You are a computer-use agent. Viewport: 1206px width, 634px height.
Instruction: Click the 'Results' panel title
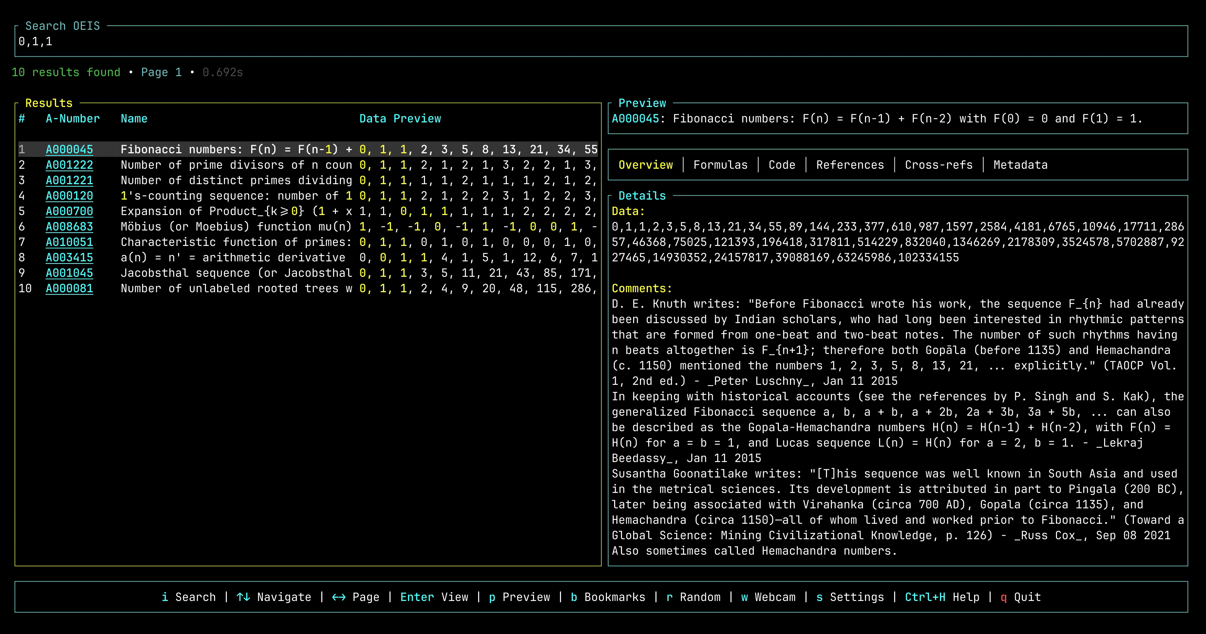tap(49, 103)
